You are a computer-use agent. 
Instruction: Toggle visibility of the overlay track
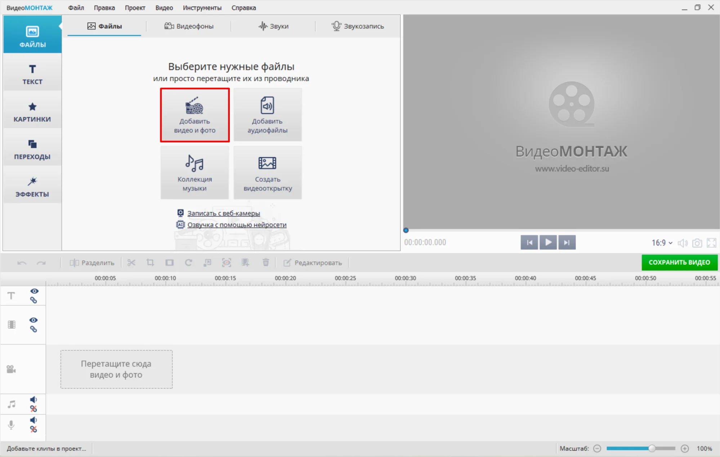(34, 320)
